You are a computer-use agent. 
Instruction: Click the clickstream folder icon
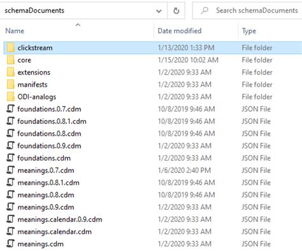(11, 48)
